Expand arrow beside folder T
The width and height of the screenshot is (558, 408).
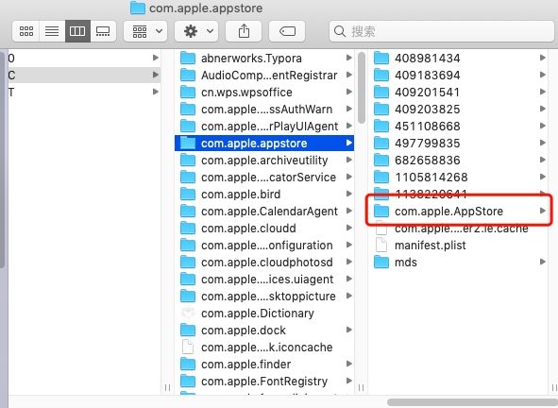(156, 92)
